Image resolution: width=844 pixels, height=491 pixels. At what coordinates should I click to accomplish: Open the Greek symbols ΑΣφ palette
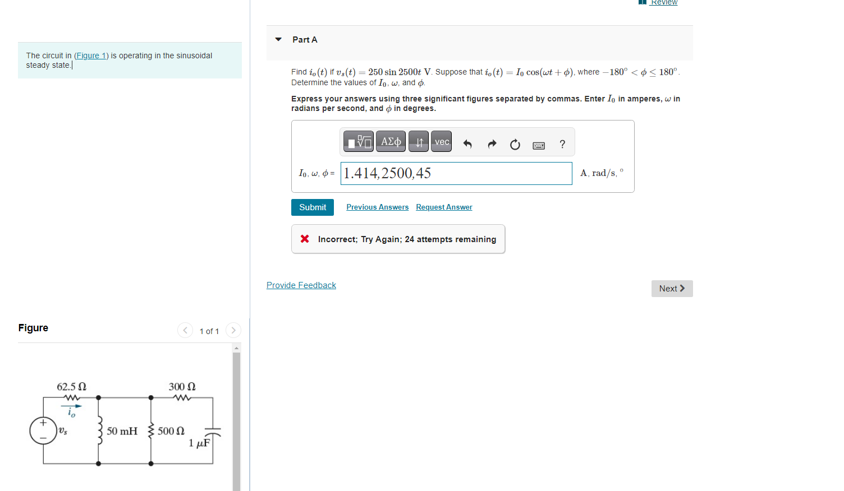[391, 141]
